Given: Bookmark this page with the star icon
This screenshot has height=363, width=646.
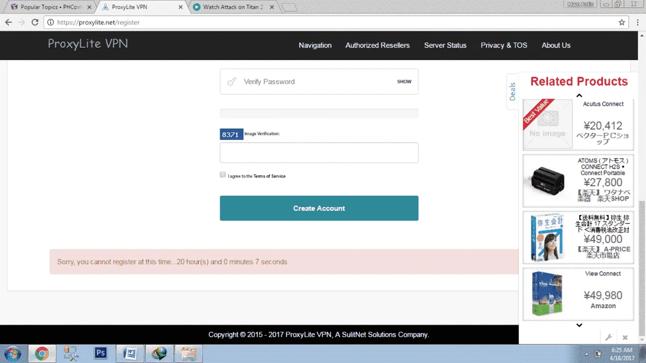Looking at the screenshot, I should pyautogui.click(x=622, y=23).
